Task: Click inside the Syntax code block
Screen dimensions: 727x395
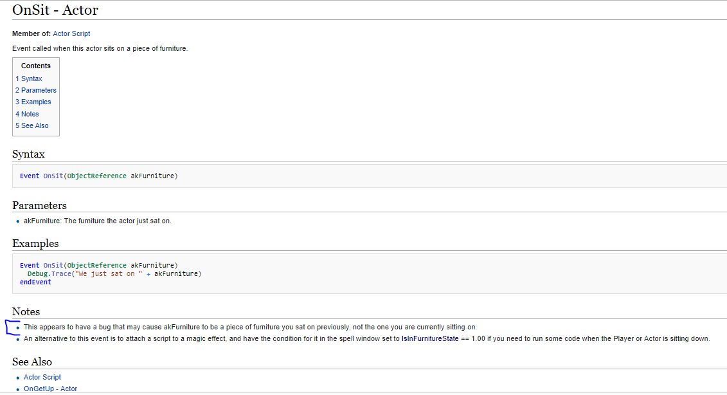Action: click(370, 176)
